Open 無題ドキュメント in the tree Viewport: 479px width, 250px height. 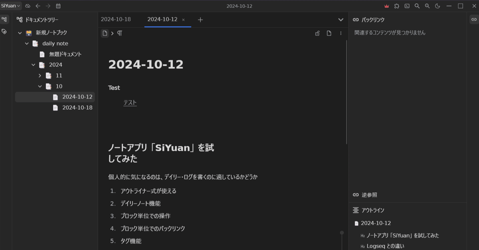65,54
